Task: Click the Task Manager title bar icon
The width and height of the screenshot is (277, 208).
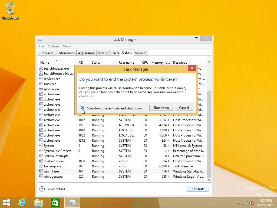Action: 40,40
